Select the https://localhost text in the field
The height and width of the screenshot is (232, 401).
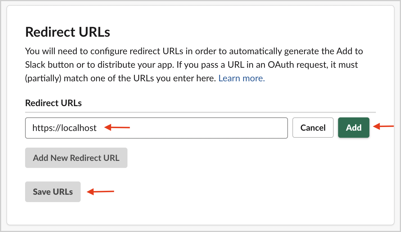(x=64, y=128)
